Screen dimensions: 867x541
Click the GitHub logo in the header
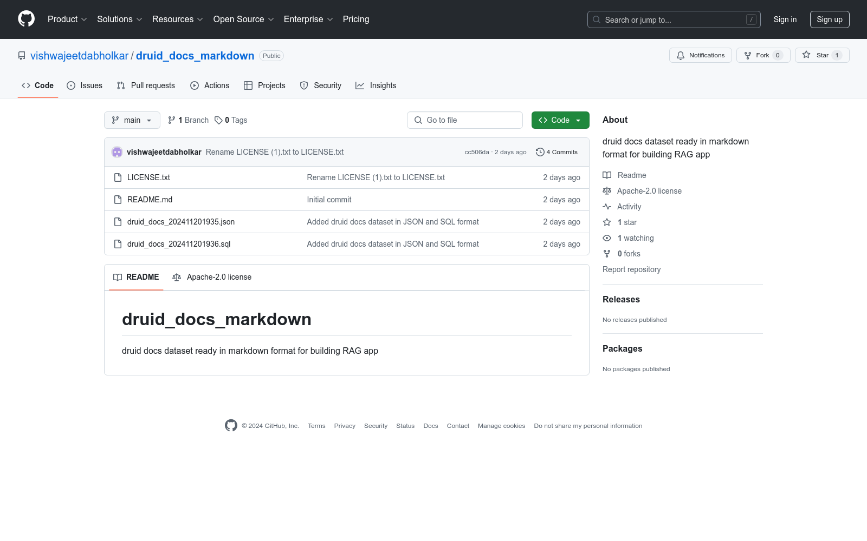click(x=26, y=19)
